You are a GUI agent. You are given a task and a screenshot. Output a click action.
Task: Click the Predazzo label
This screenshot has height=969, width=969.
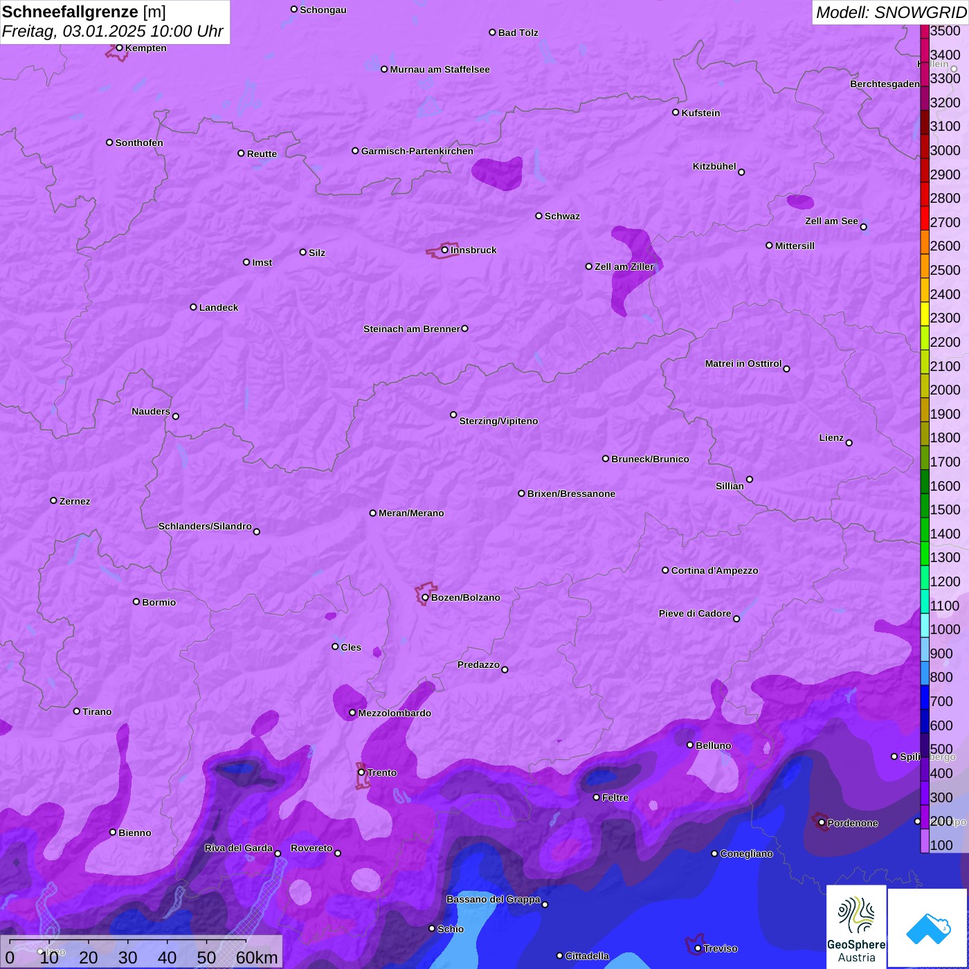[x=479, y=664]
